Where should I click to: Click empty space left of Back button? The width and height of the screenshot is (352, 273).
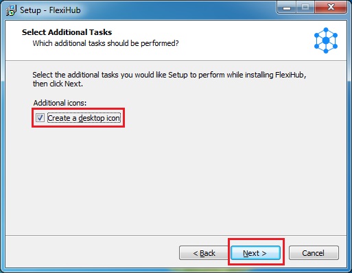click(x=91, y=253)
